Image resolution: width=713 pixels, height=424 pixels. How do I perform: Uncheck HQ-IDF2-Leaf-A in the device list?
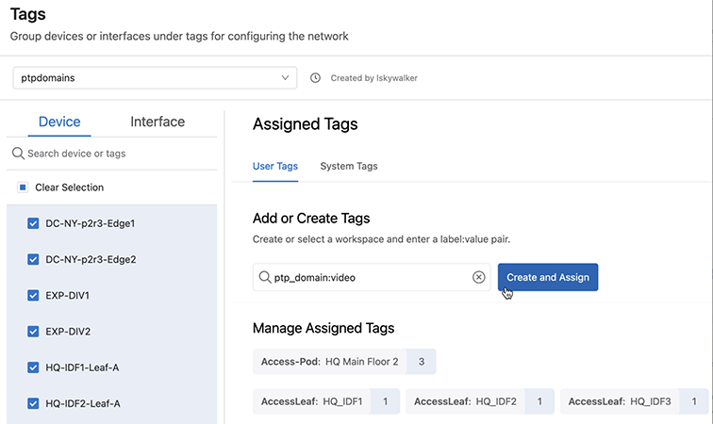pos(33,403)
